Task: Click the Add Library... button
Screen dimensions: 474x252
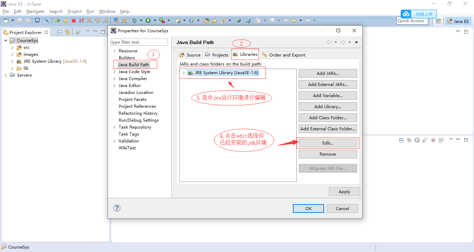Action: 328,106
